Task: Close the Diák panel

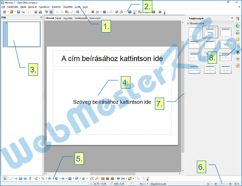Action: point(41,17)
